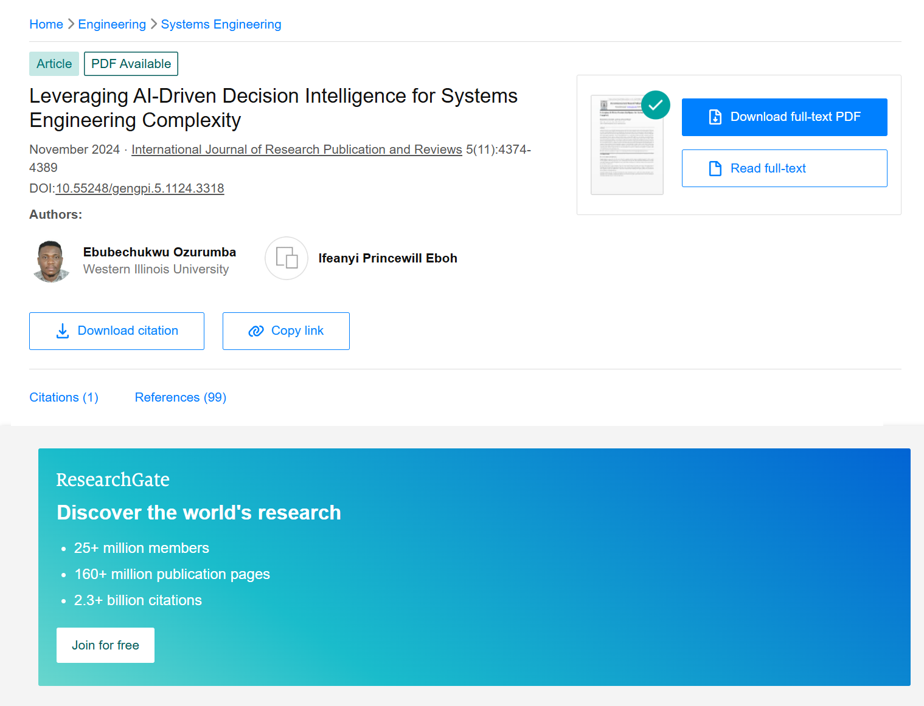Open Western Illinois University affiliation
The image size is (924, 706).
click(x=156, y=269)
